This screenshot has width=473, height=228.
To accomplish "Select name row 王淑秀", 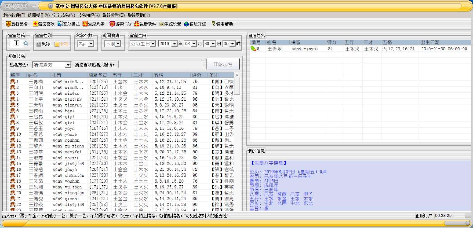I will tap(122, 158).
